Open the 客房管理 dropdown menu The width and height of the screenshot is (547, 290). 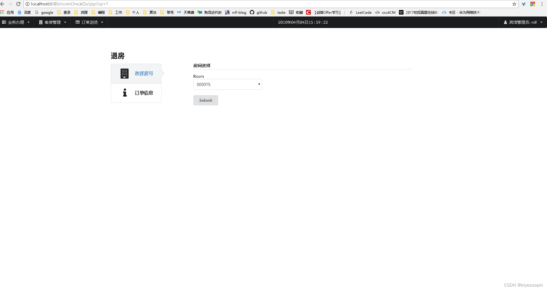[52, 22]
